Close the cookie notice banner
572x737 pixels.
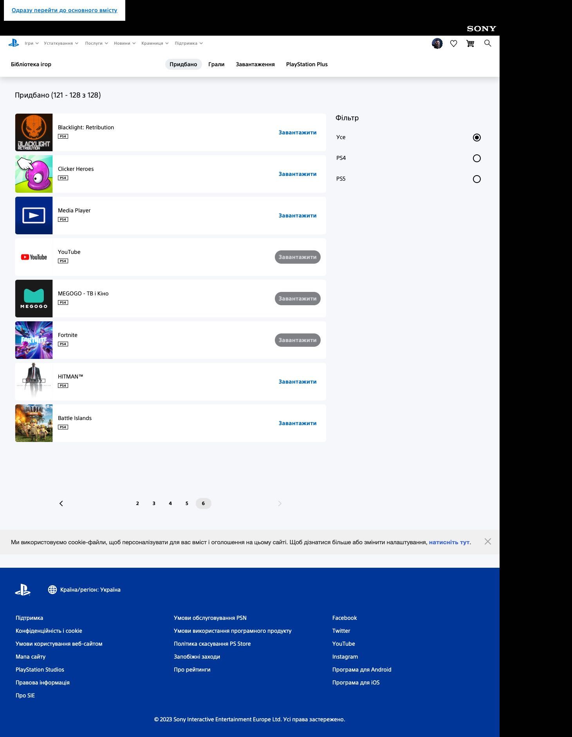487,541
